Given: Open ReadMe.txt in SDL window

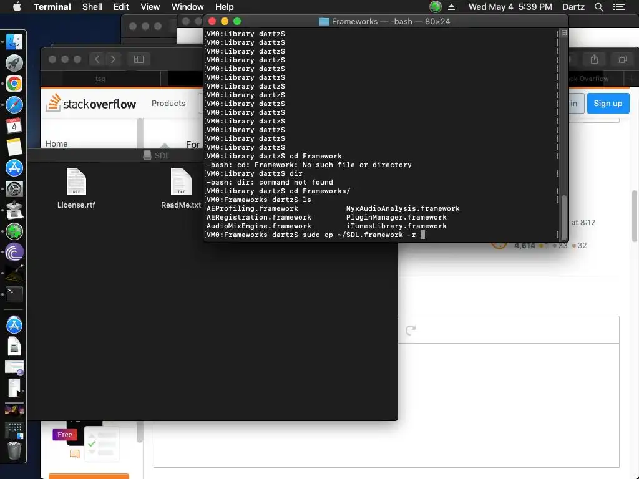Looking at the screenshot, I should pos(181,188).
